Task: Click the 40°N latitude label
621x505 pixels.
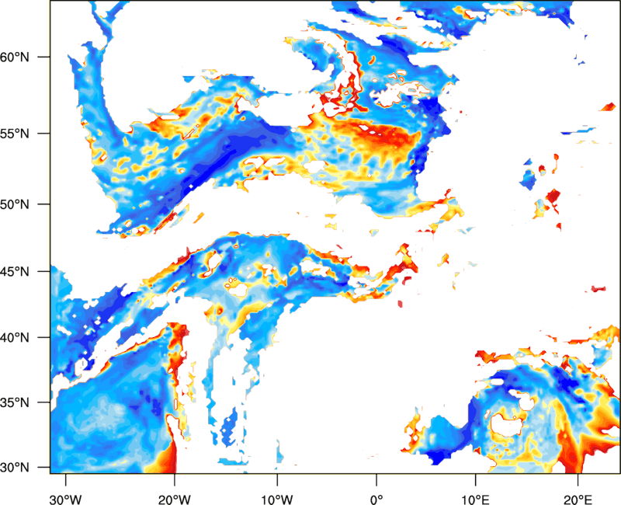Action: [x=14, y=338]
